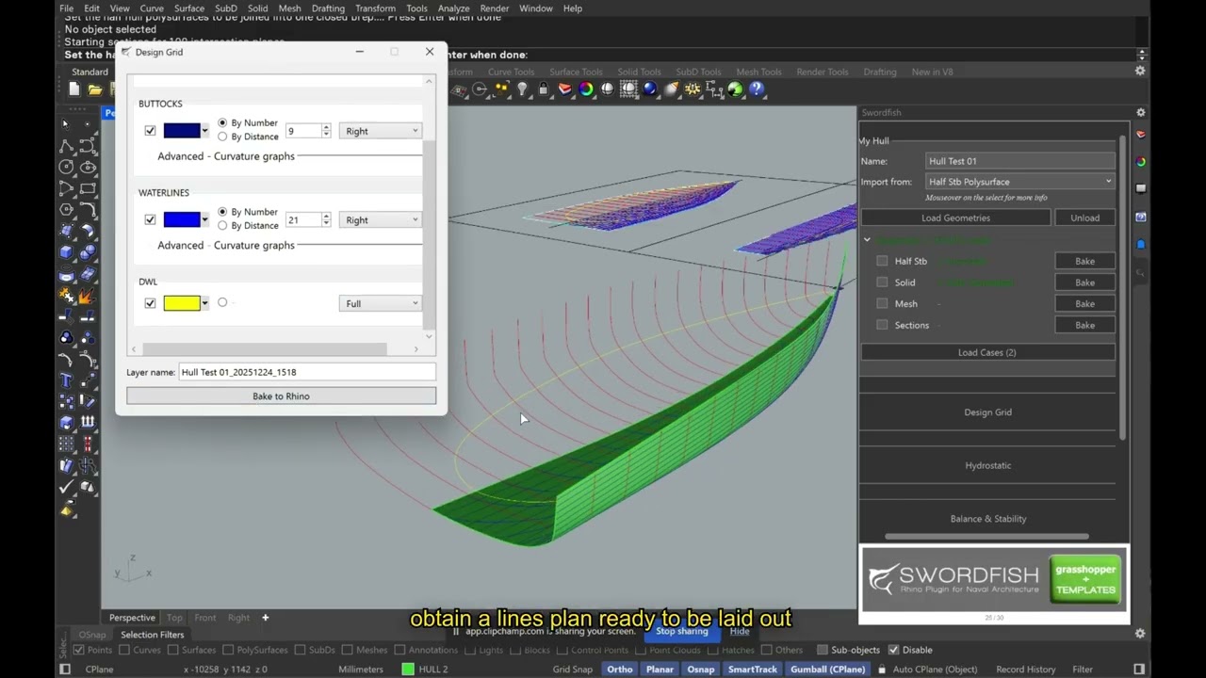Select the Circle tool in left sidebar
1206x678 pixels.
pyautogui.click(x=66, y=167)
